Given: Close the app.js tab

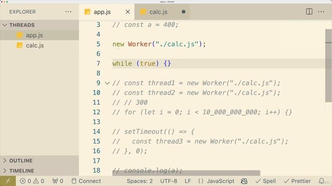Looking at the screenshot, I should tap(128, 12).
